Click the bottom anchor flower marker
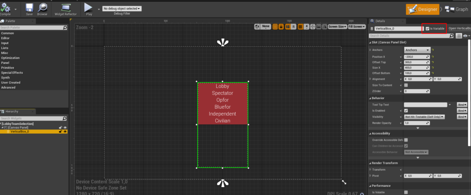 pos(222,183)
